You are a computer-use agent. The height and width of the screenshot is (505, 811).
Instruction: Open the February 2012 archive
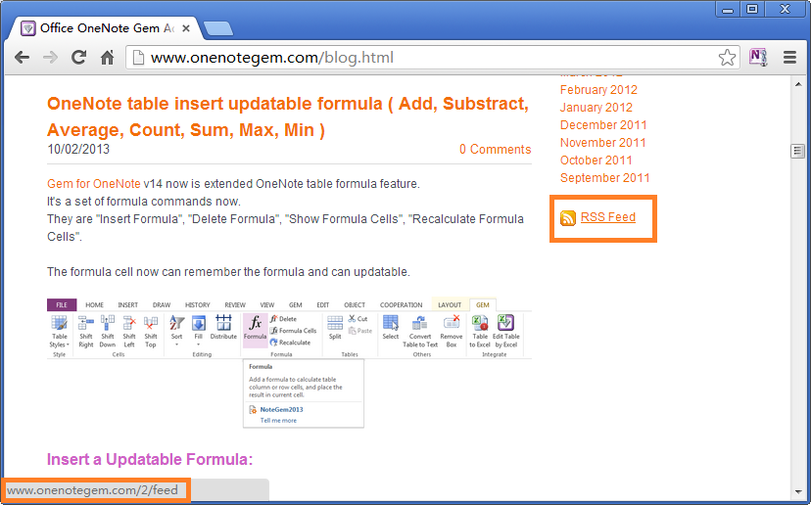pos(598,90)
